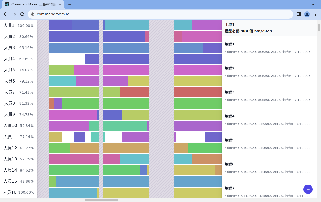Click 人員1 in the personnel list
The width and height of the screenshot is (321, 202).
[x=9, y=26]
